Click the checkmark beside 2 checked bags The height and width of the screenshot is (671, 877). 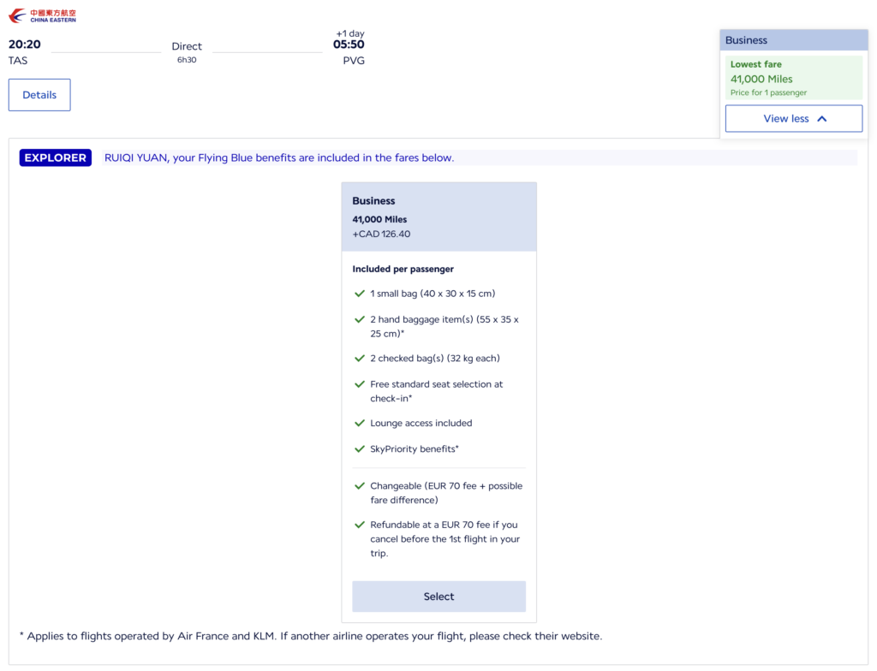pyautogui.click(x=360, y=359)
